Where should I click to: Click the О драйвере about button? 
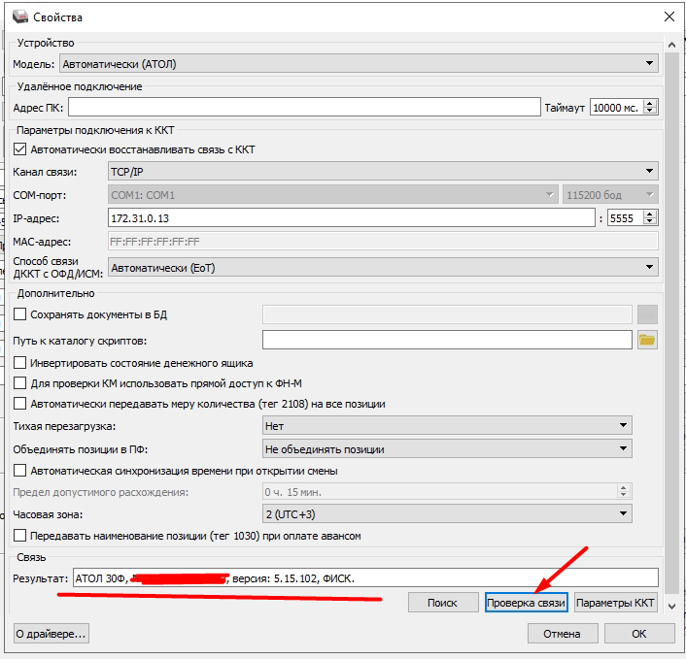(x=51, y=634)
